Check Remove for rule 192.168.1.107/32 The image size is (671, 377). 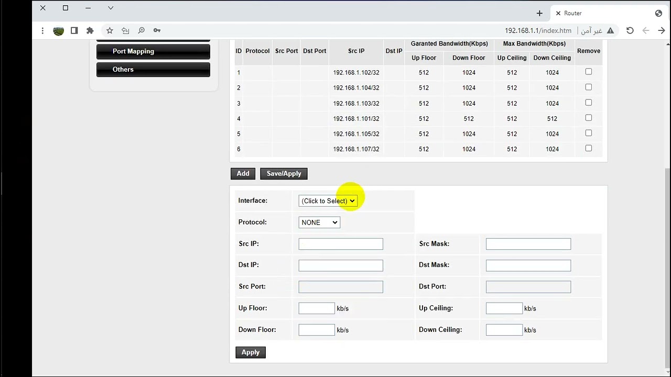click(589, 148)
